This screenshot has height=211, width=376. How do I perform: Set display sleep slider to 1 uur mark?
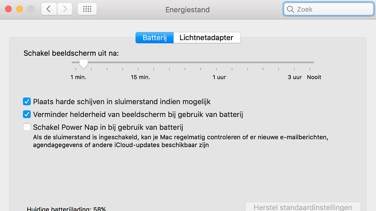216,62
